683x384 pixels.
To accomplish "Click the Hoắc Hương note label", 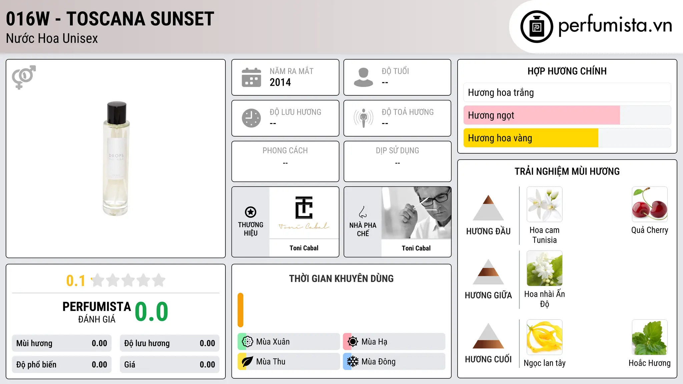I will (x=649, y=363).
